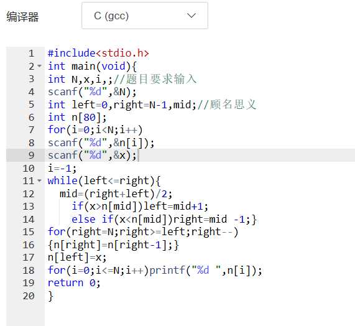The image size is (355, 326).
Task: Click the int N,x,i,; declaration
Action: (x=80, y=79)
